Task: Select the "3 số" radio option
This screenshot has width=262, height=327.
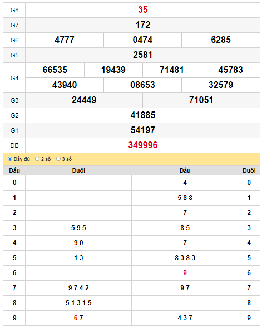Action: tap(58, 159)
